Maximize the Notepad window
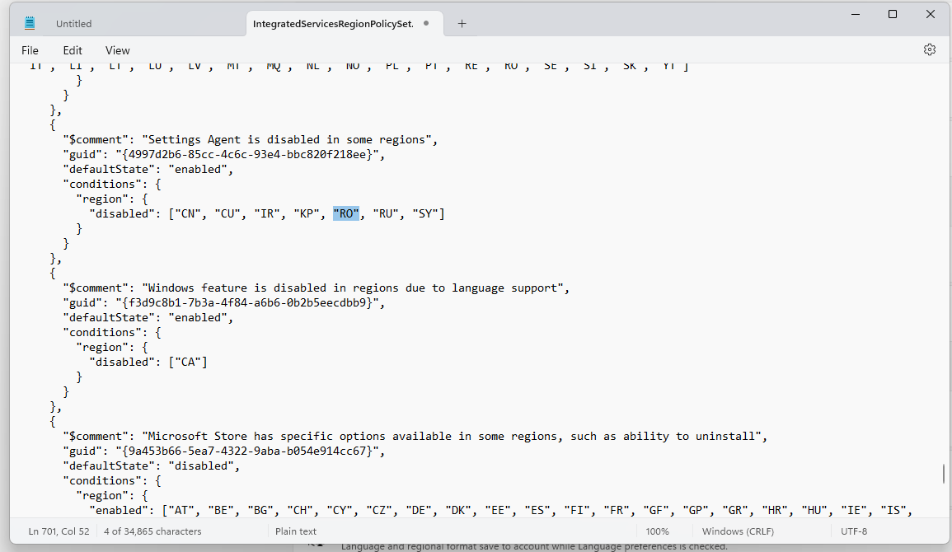The height and width of the screenshot is (552, 952). [893, 14]
